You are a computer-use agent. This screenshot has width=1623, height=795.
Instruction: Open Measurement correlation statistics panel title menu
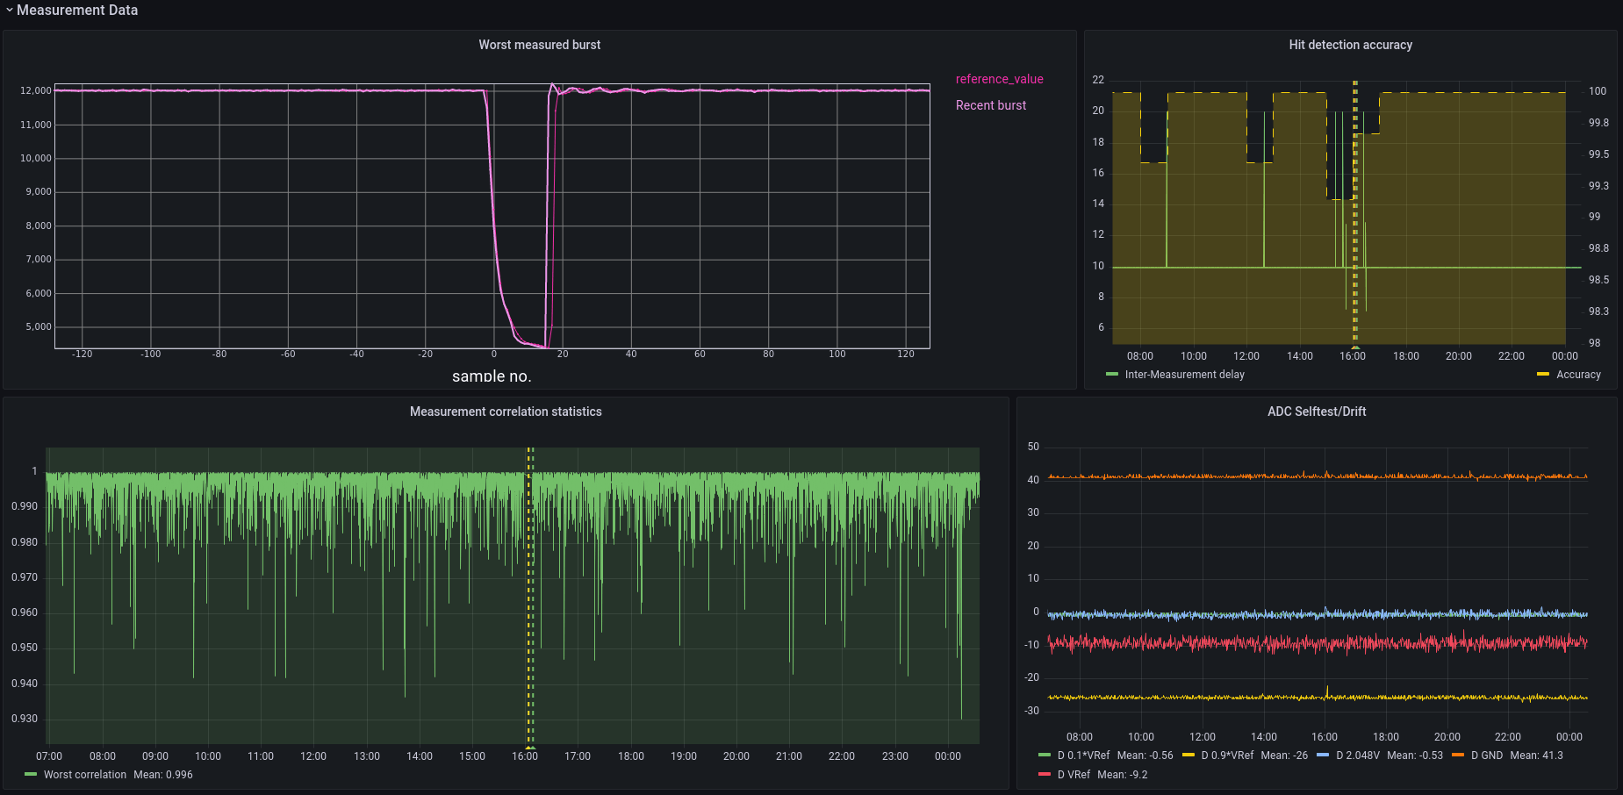pos(506,412)
